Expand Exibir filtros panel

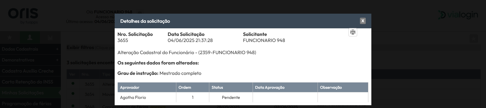point(80,48)
